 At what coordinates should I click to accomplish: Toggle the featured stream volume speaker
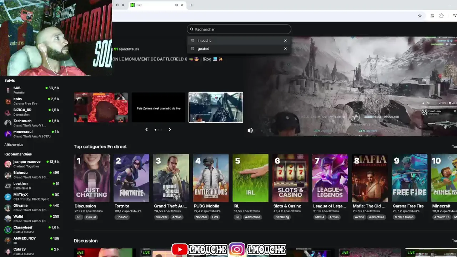pos(250,131)
